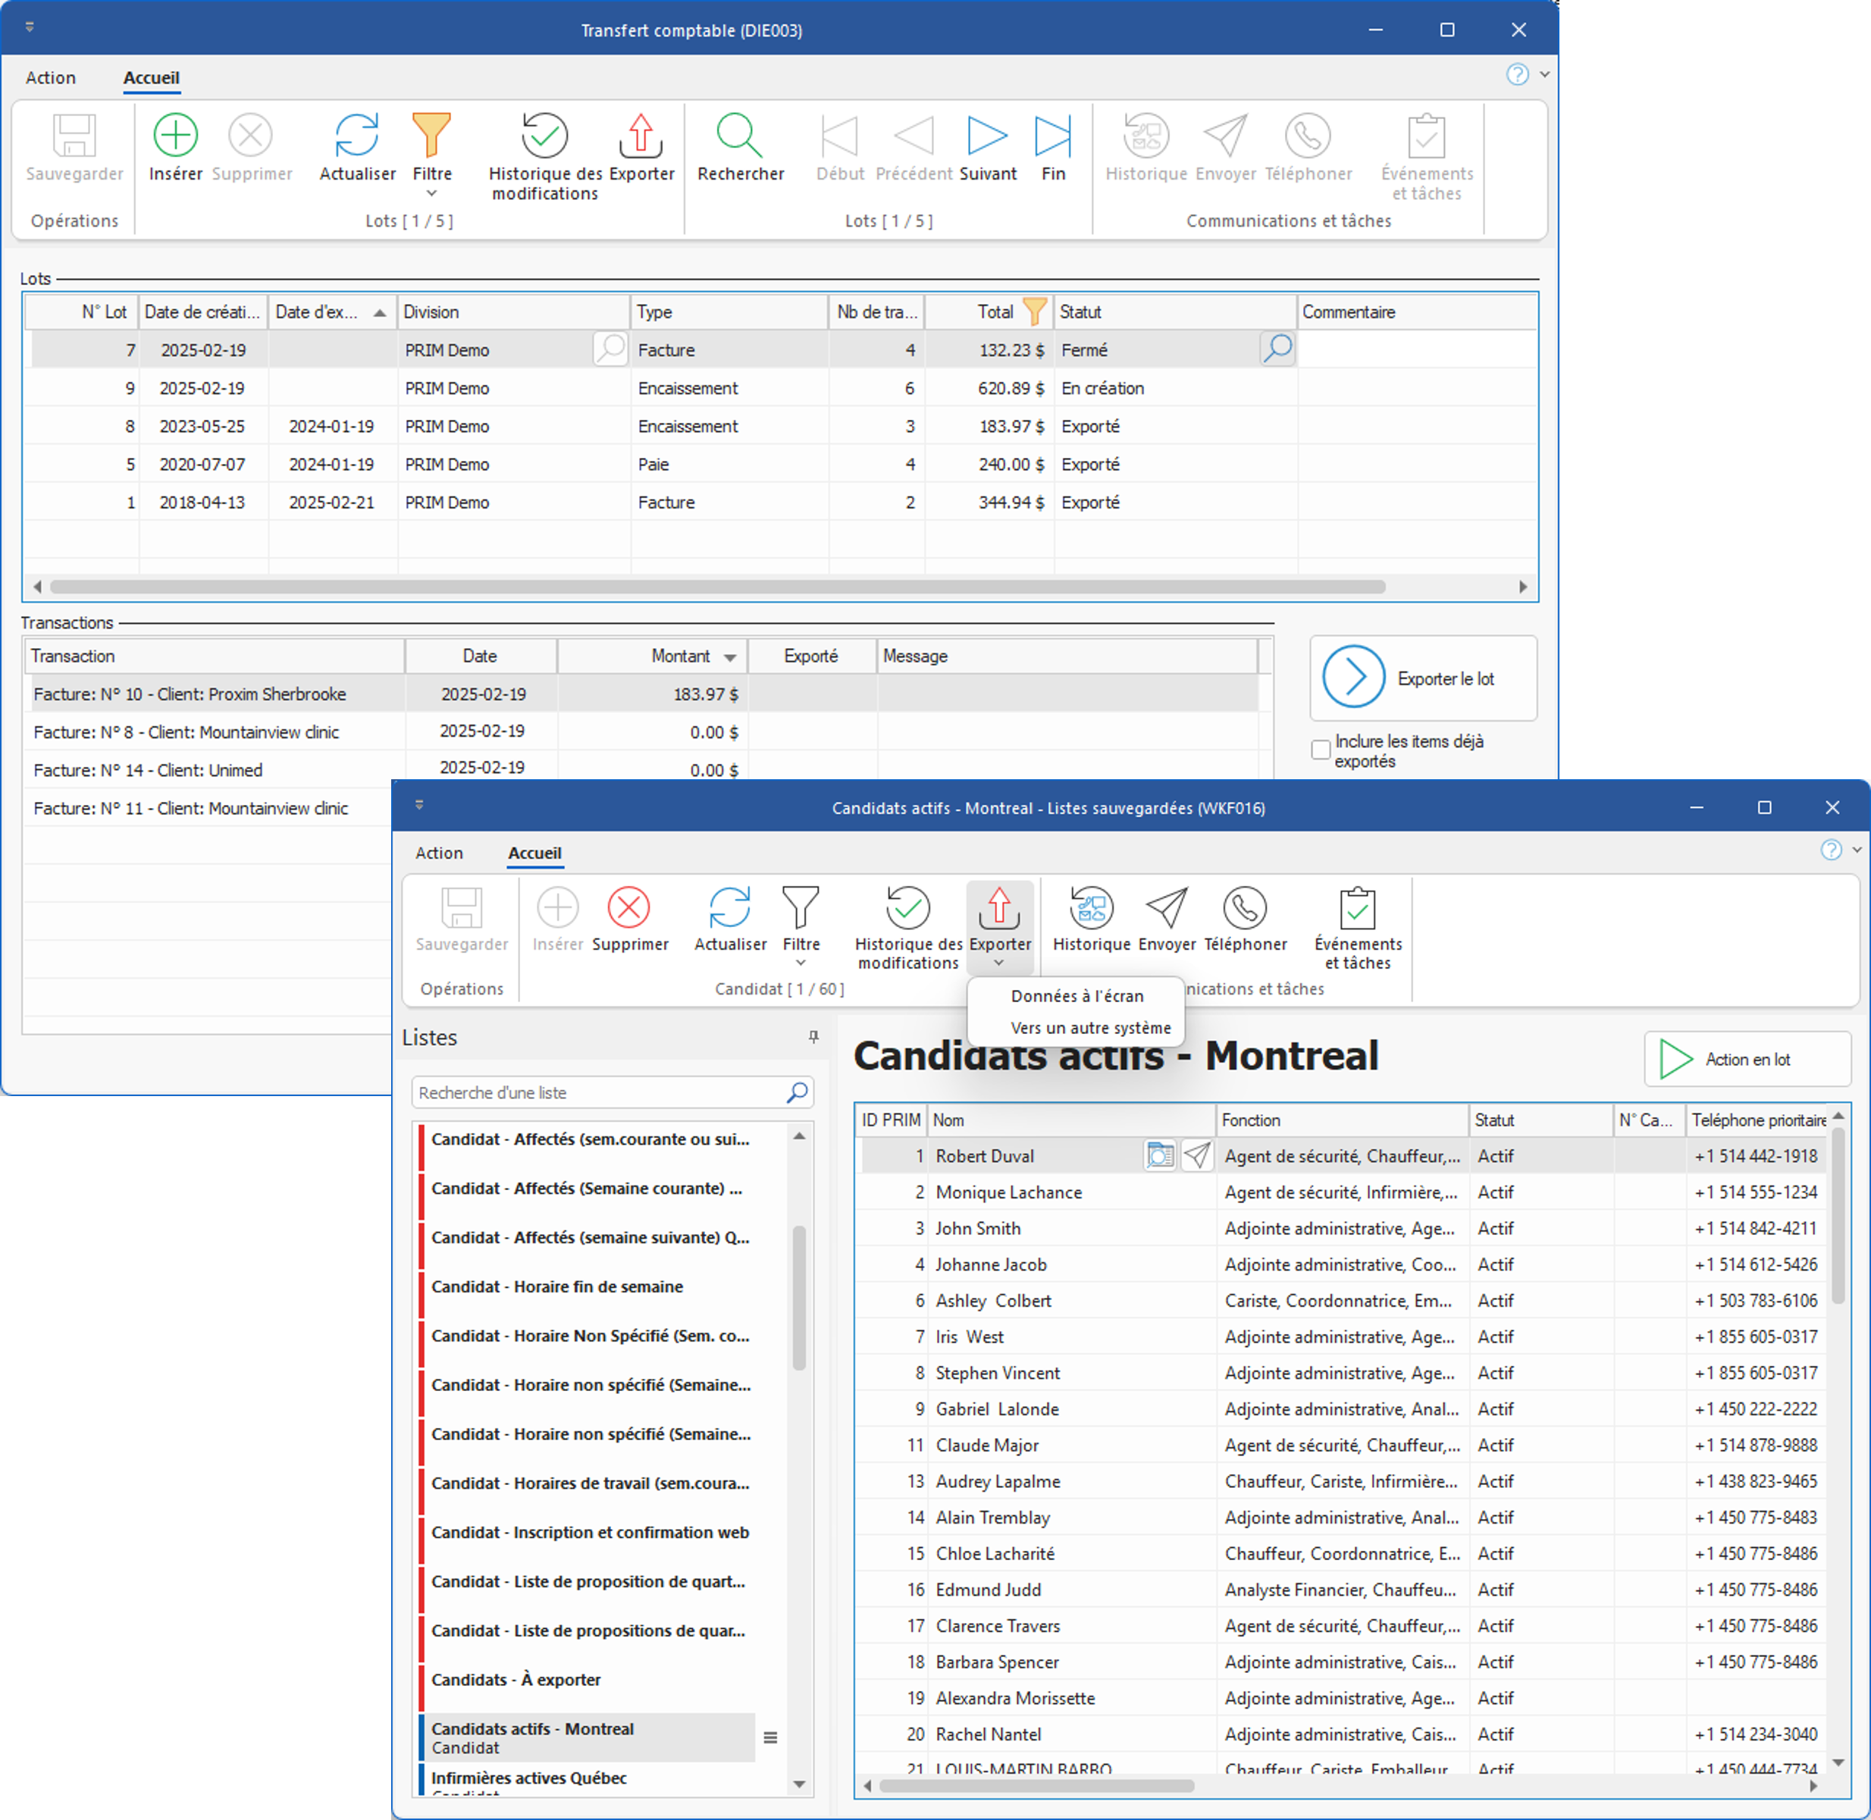The width and height of the screenshot is (1871, 1820).
Task: Click Historique communications icon in Candidats window
Action: [1092, 907]
